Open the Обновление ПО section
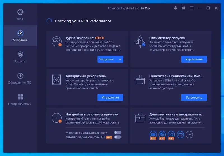Image resolution: width=224 pixels, height=156 pixels. (x=20, y=78)
